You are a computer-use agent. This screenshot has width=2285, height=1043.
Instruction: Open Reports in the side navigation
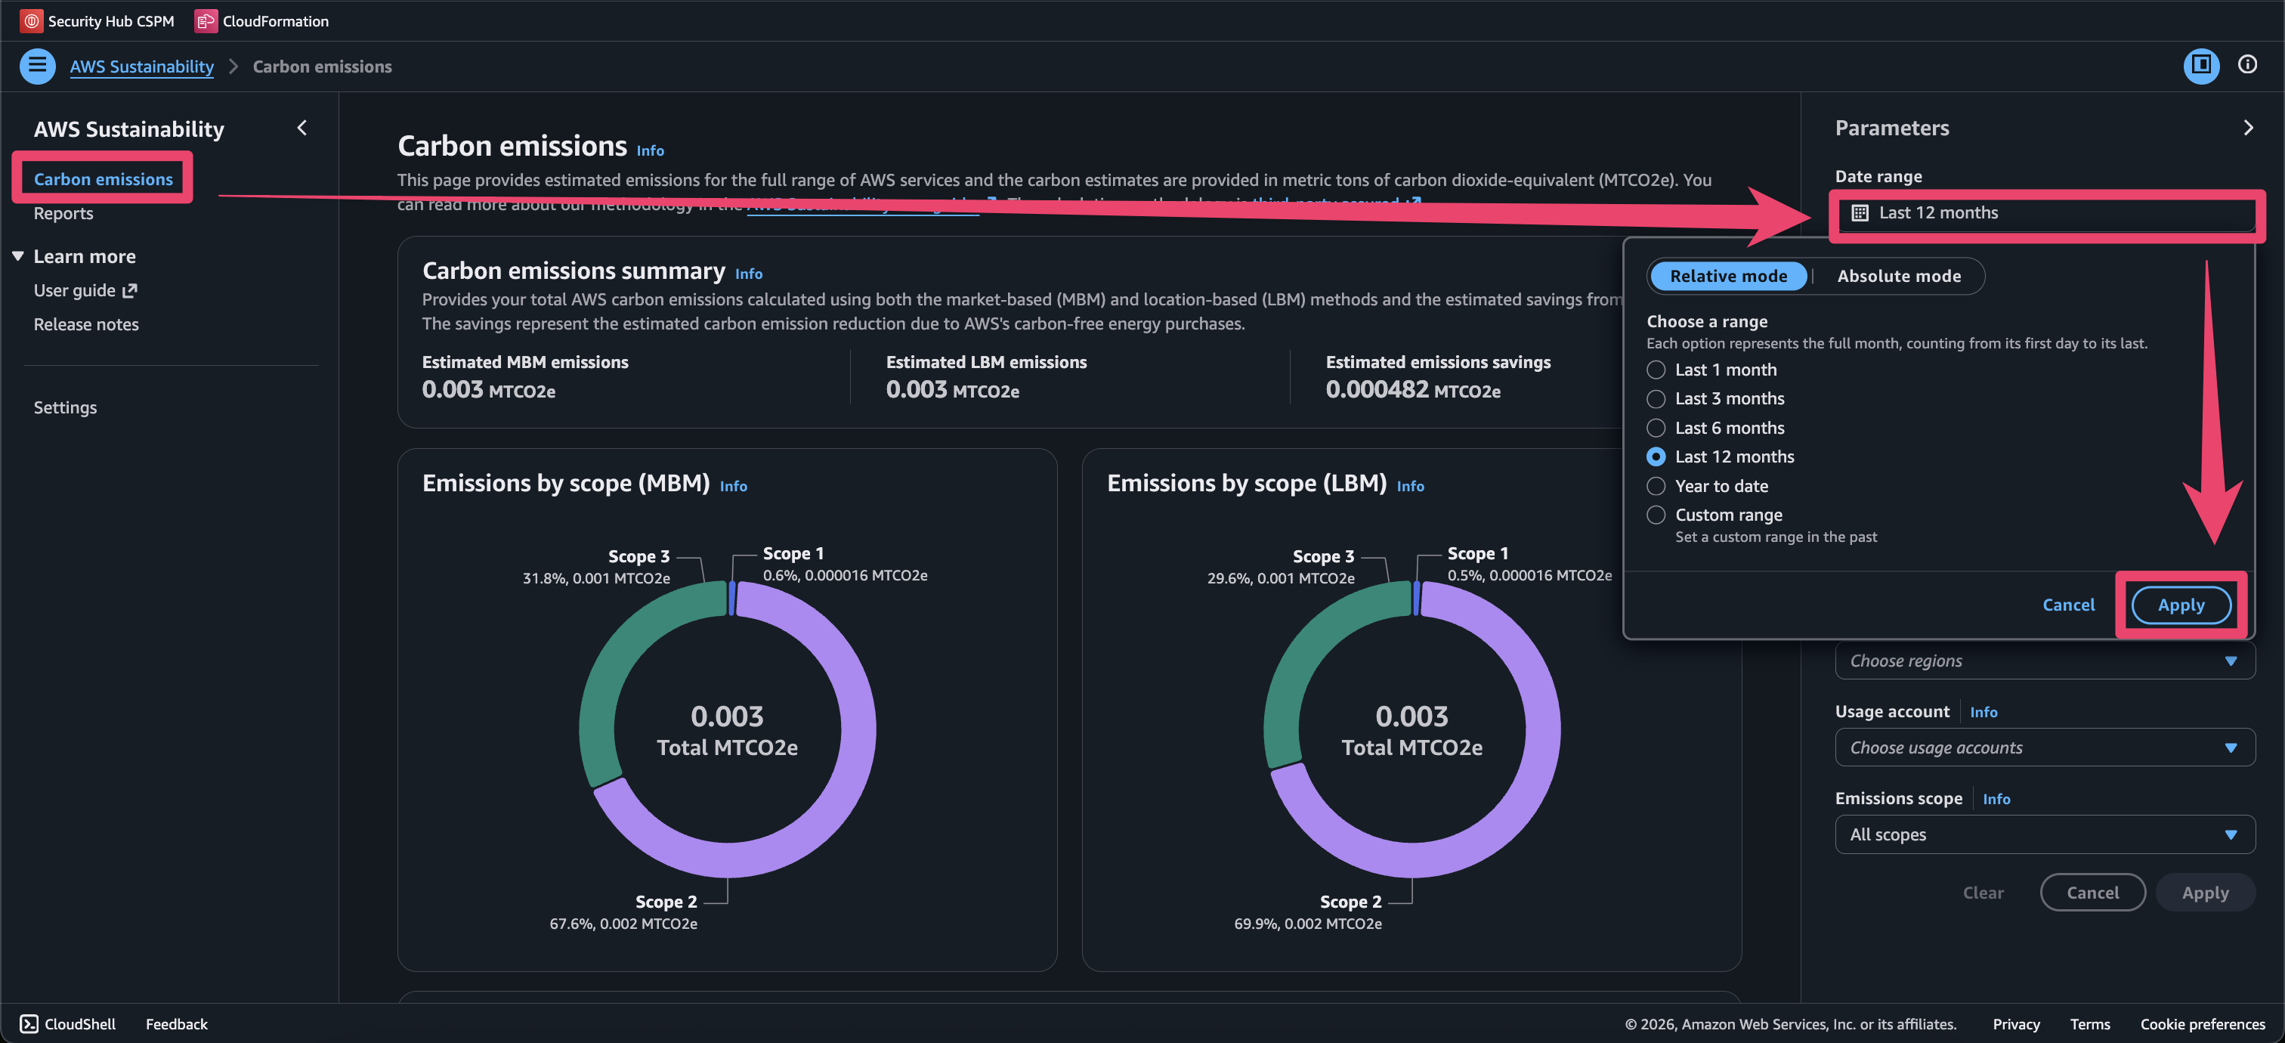63,214
